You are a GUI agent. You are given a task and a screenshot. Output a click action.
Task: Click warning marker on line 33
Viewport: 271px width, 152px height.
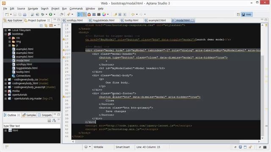(x=64, y=97)
